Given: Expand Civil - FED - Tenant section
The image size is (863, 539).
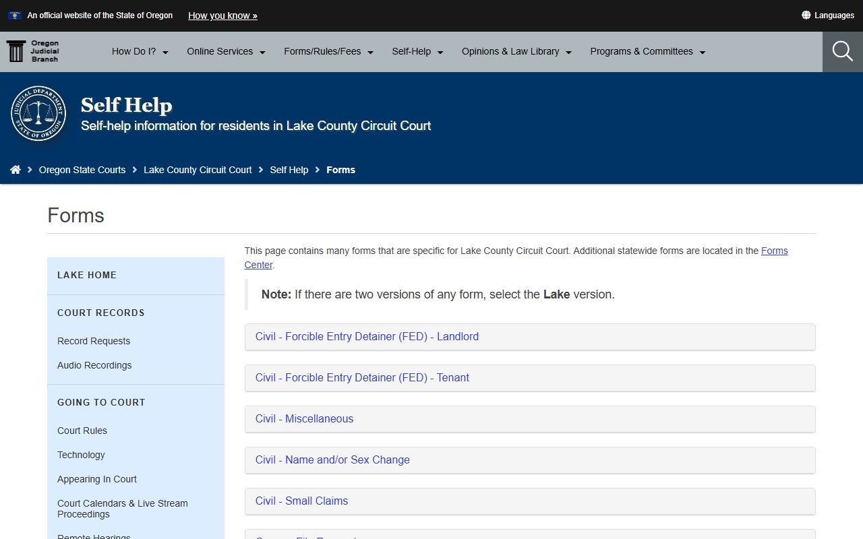Looking at the screenshot, I should tap(530, 378).
